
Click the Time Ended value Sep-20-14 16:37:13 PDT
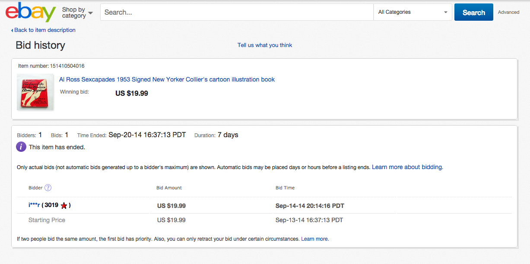147,135
